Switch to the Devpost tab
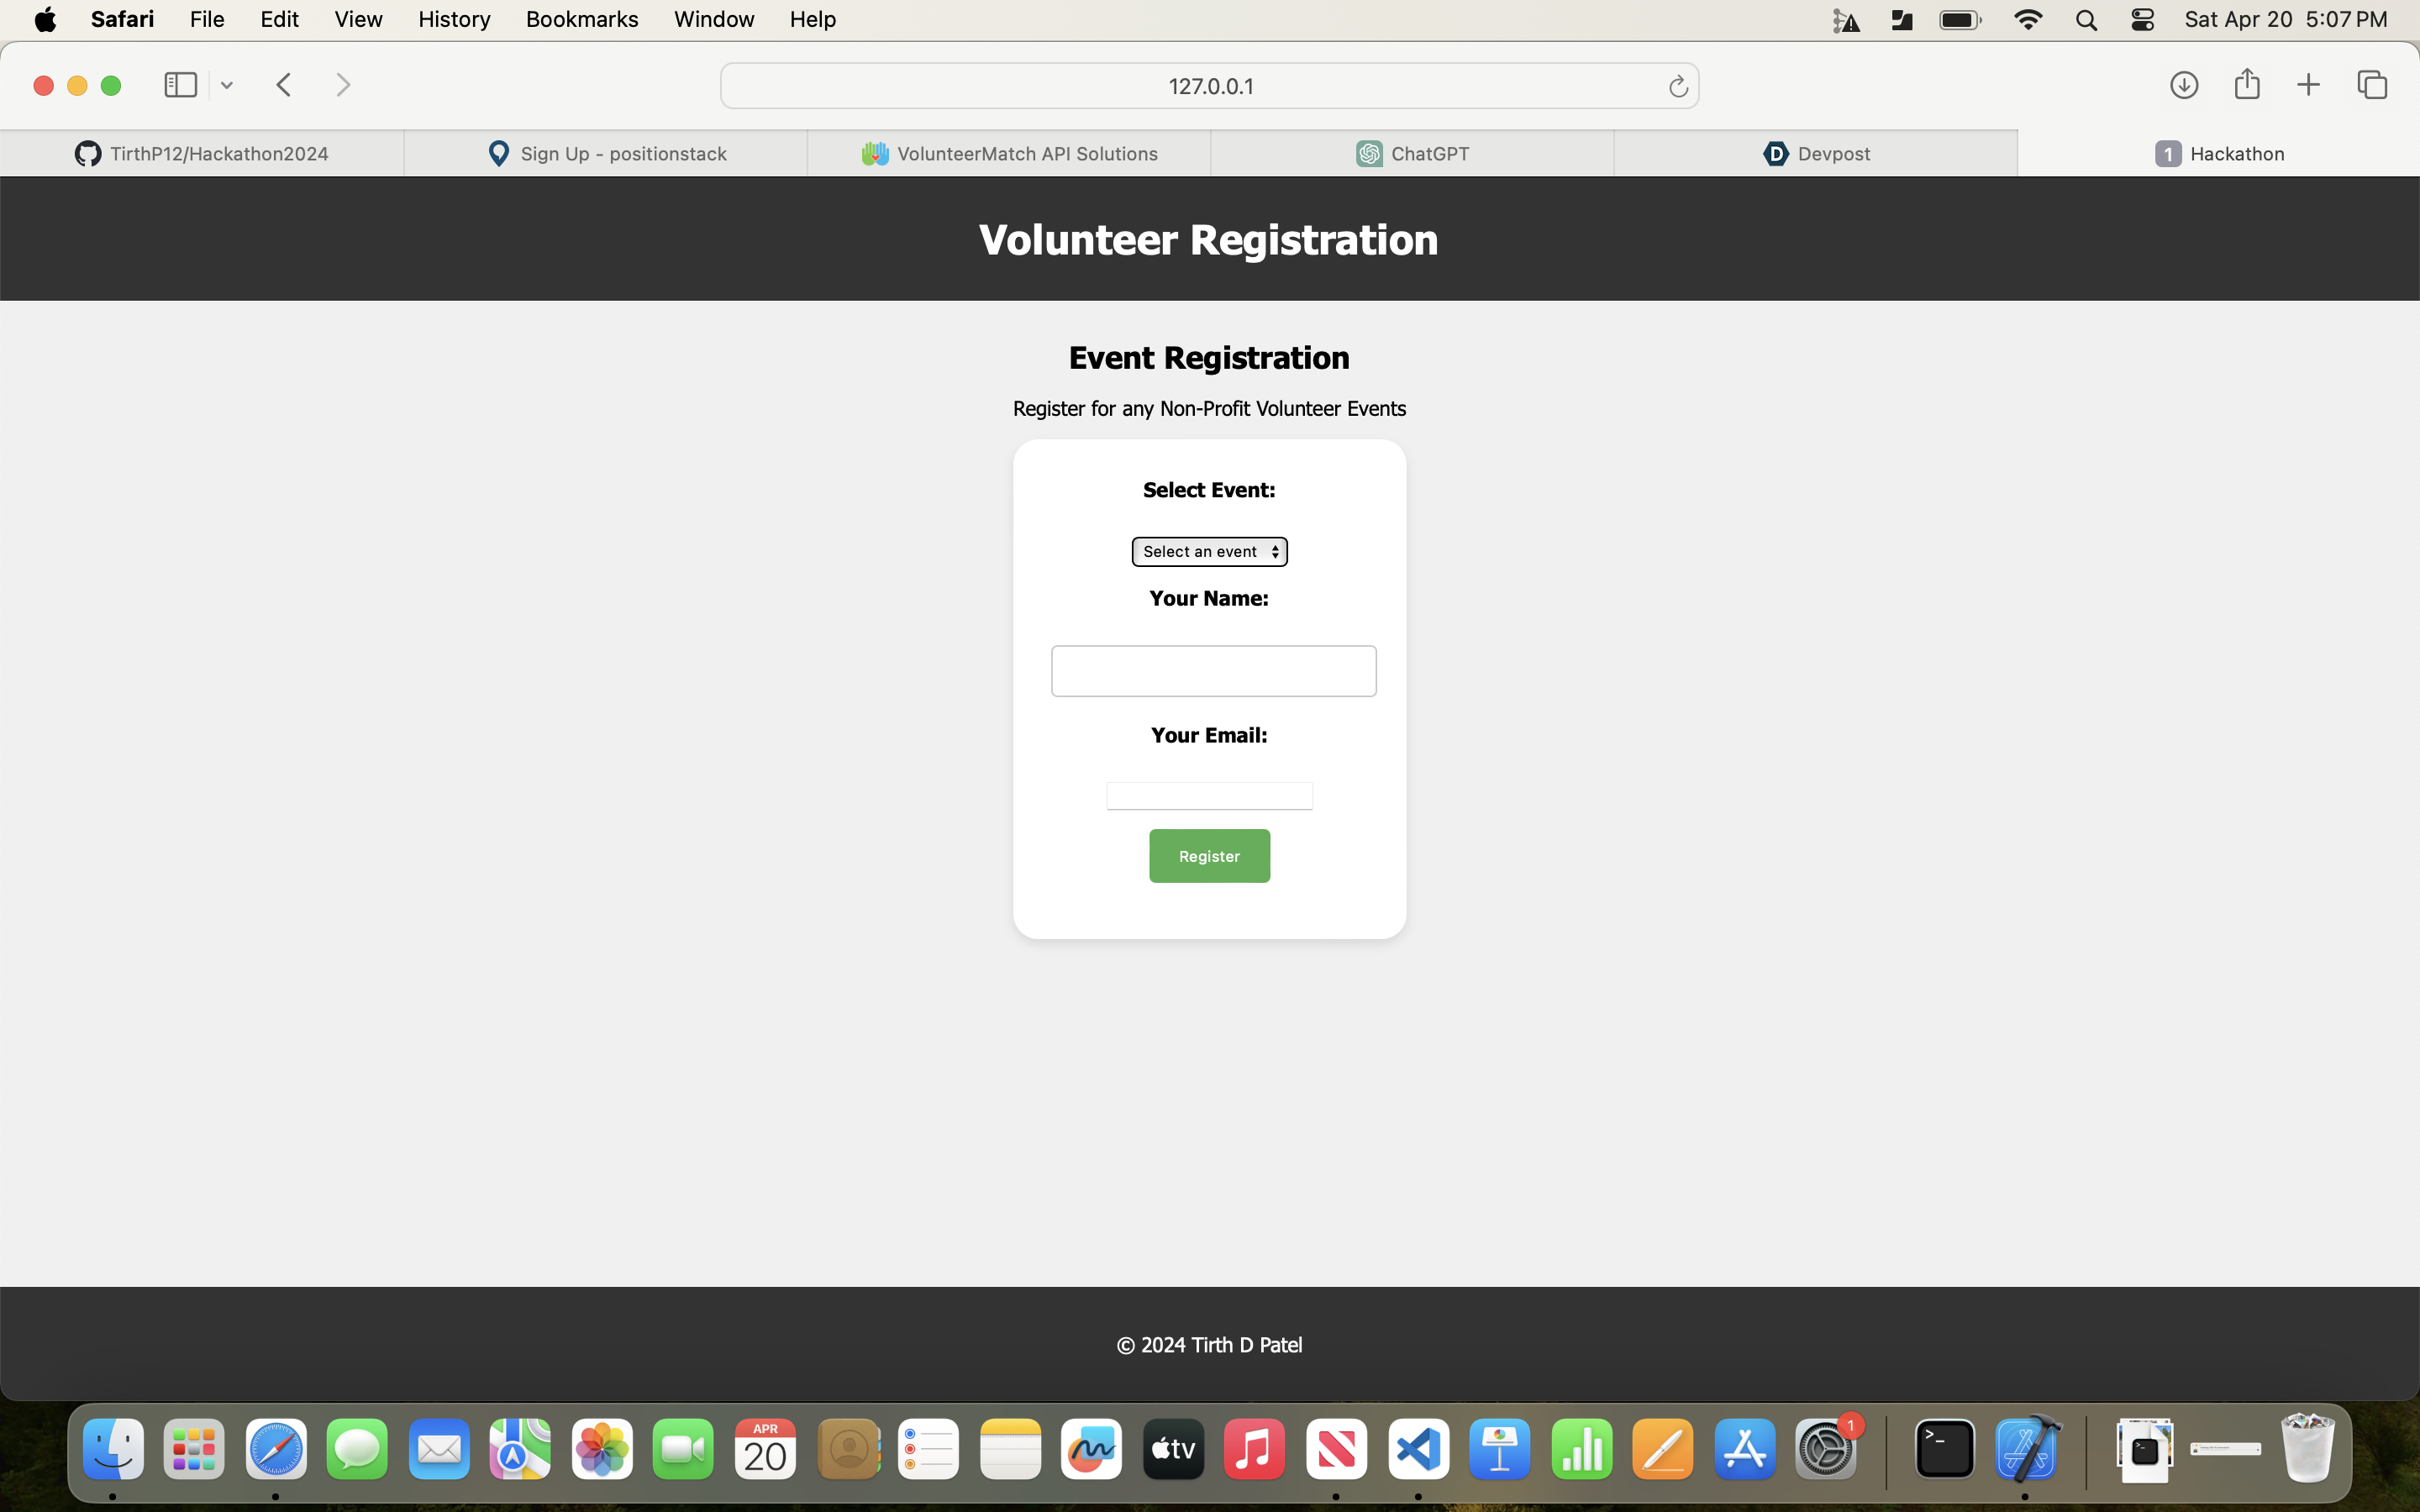The width and height of the screenshot is (2420, 1512). [1815, 154]
